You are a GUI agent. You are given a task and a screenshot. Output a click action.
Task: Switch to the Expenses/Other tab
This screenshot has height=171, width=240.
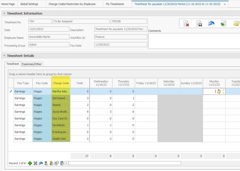tap(32, 64)
